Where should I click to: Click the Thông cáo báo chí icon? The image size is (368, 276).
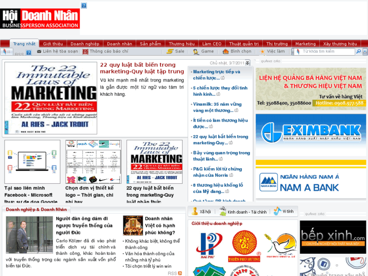pos(86,52)
